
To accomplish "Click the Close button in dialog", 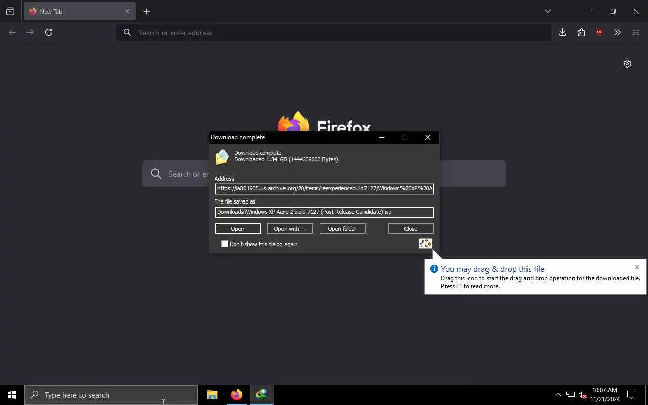I will click(411, 229).
